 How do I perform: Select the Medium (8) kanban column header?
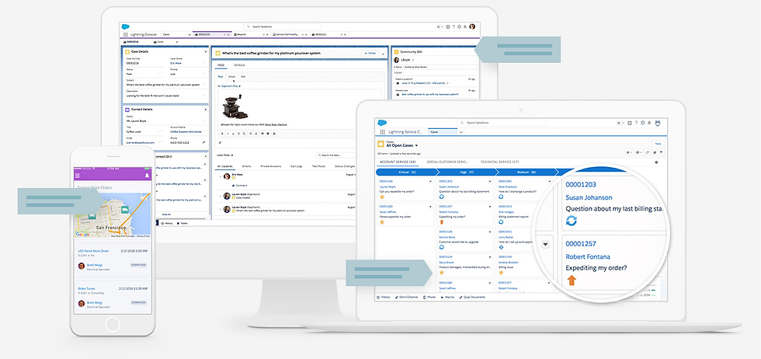[527, 172]
